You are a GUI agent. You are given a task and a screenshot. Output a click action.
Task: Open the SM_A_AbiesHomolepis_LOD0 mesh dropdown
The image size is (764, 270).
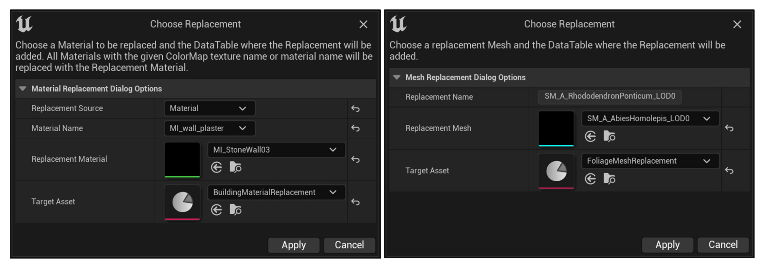(650, 118)
